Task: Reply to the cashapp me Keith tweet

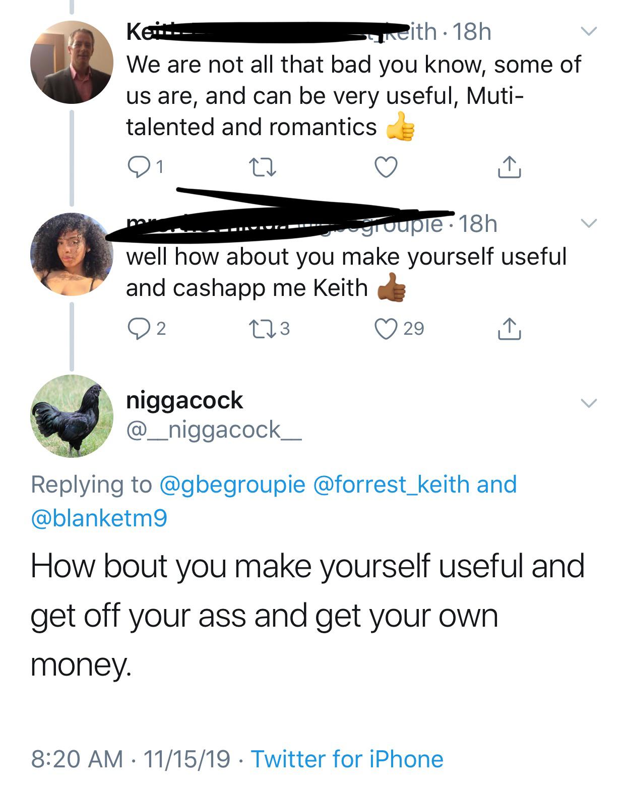Action: point(138,329)
